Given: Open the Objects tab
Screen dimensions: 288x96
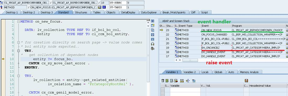Looking at the screenshot, I should click(x=111, y=13).
